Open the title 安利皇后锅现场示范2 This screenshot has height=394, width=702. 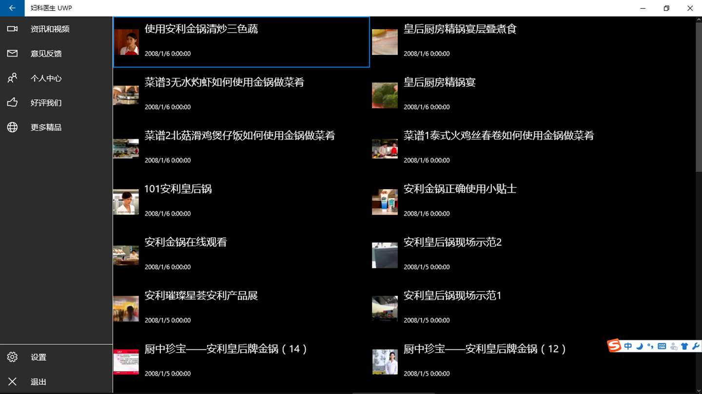tap(453, 242)
